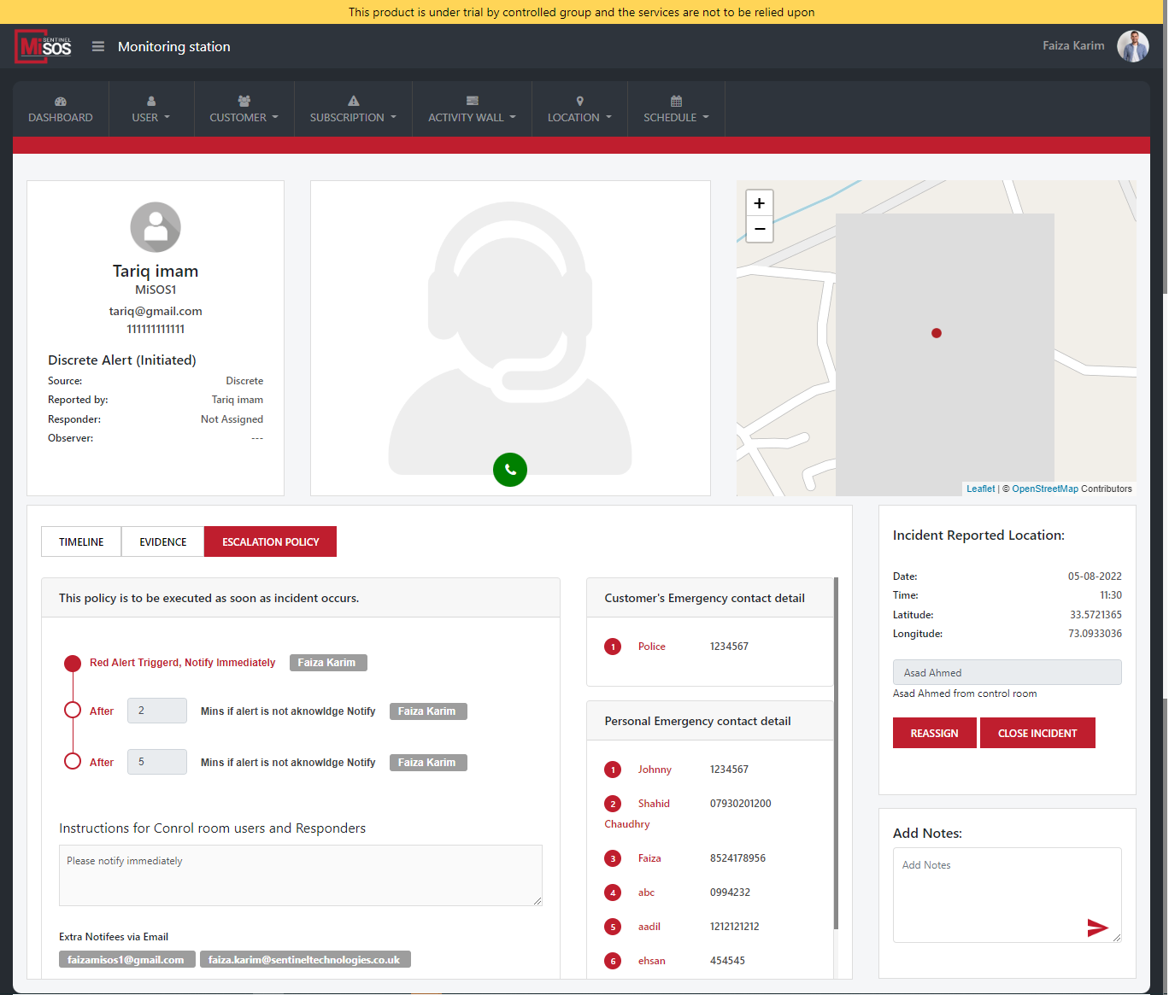Open the Subscription dropdown
This screenshot has width=1169, height=995.
click(x=353, y=109)
